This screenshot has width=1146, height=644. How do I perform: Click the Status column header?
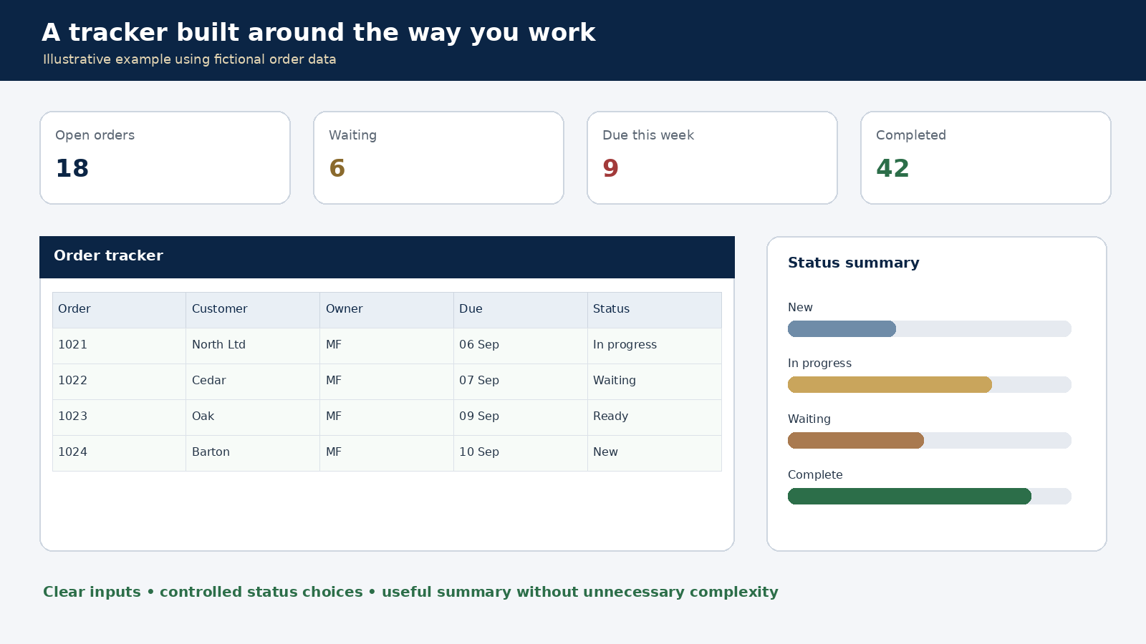click(655, 310)
